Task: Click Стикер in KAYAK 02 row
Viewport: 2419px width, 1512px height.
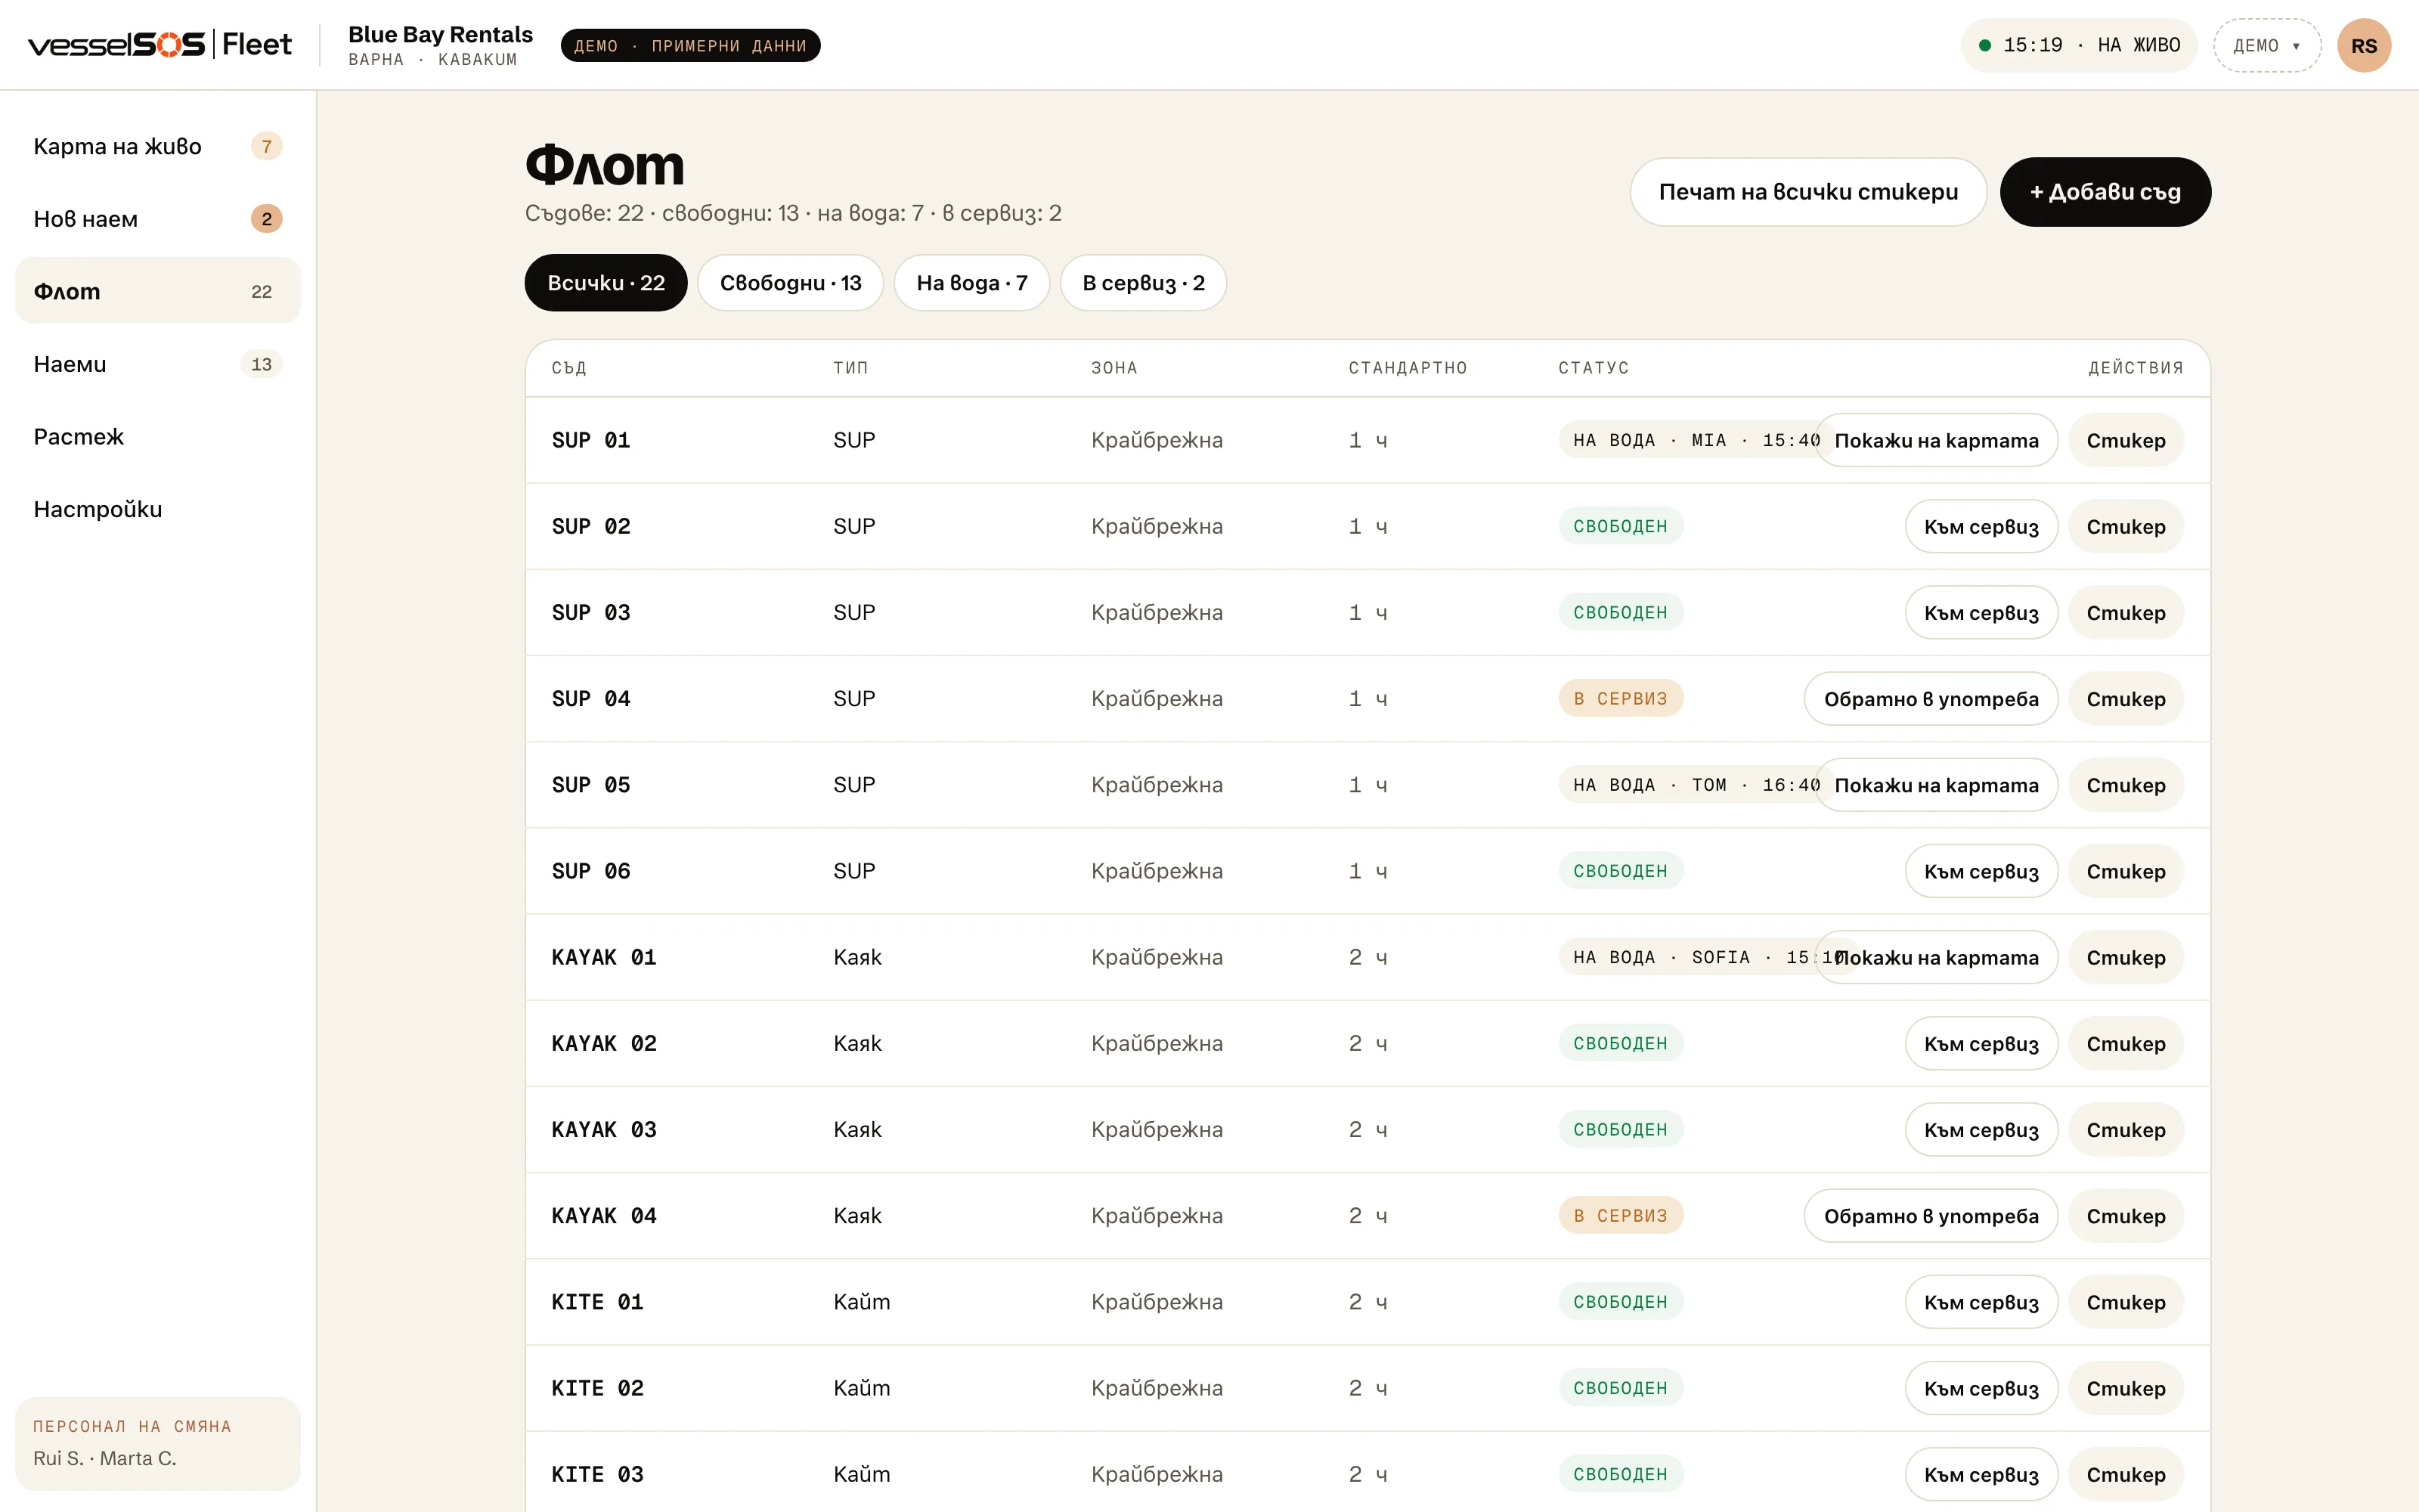Action: coord(2126,1043)
